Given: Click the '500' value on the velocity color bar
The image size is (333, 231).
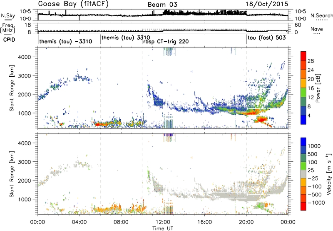Looking at the screenshot, I should click(x=313, y=154).
